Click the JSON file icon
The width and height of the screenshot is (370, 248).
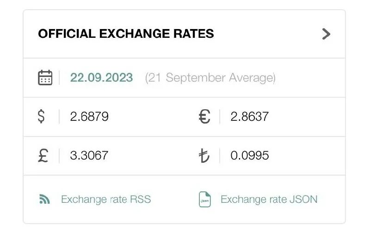(x=204, y=199)
